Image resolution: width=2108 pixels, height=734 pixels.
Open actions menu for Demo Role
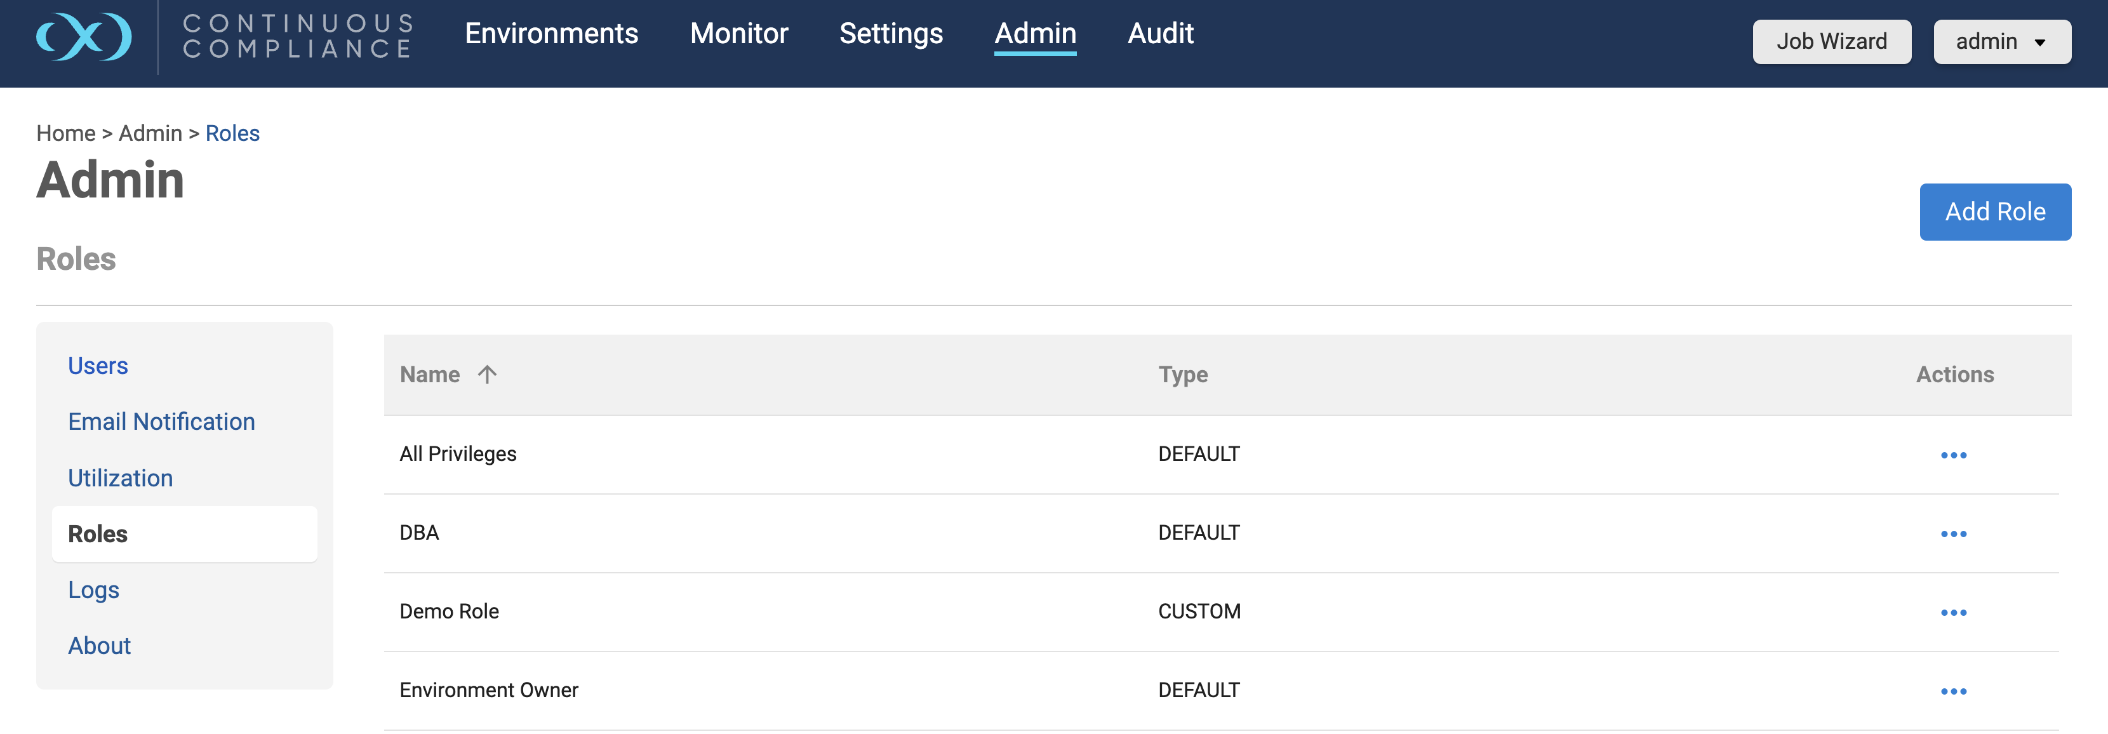coord(1953,612)
